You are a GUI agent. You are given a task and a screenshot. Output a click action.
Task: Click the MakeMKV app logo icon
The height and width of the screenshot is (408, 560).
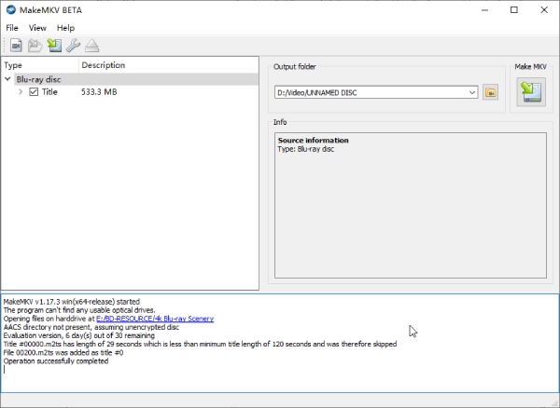pos(10,9)
